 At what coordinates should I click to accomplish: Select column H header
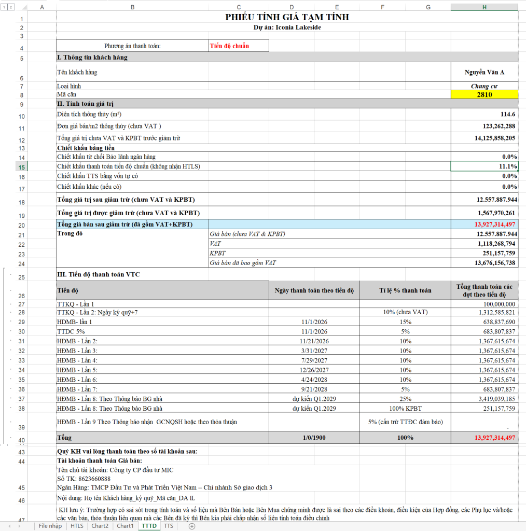pyautogui.click(x=485, y=7)
